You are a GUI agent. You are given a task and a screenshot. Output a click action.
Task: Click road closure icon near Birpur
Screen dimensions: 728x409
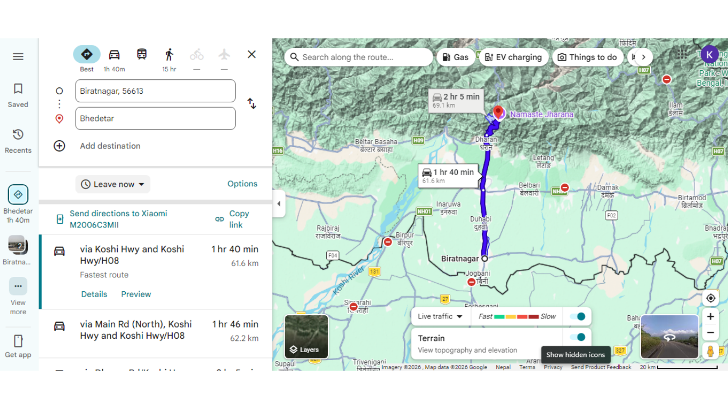click(388, 242)
